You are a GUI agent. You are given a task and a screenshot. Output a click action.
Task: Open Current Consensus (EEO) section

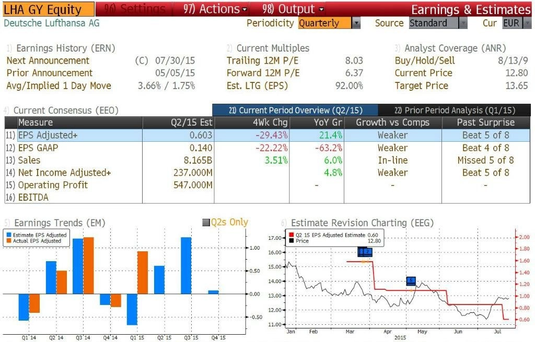click(x=61, y=111)
